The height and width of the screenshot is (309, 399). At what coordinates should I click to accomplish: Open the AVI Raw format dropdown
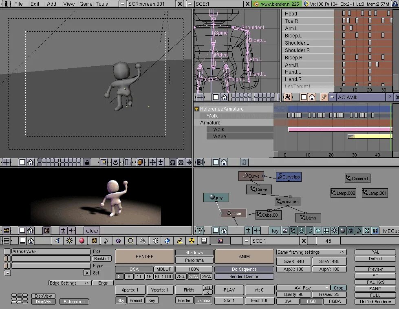[x=303, y=288]
